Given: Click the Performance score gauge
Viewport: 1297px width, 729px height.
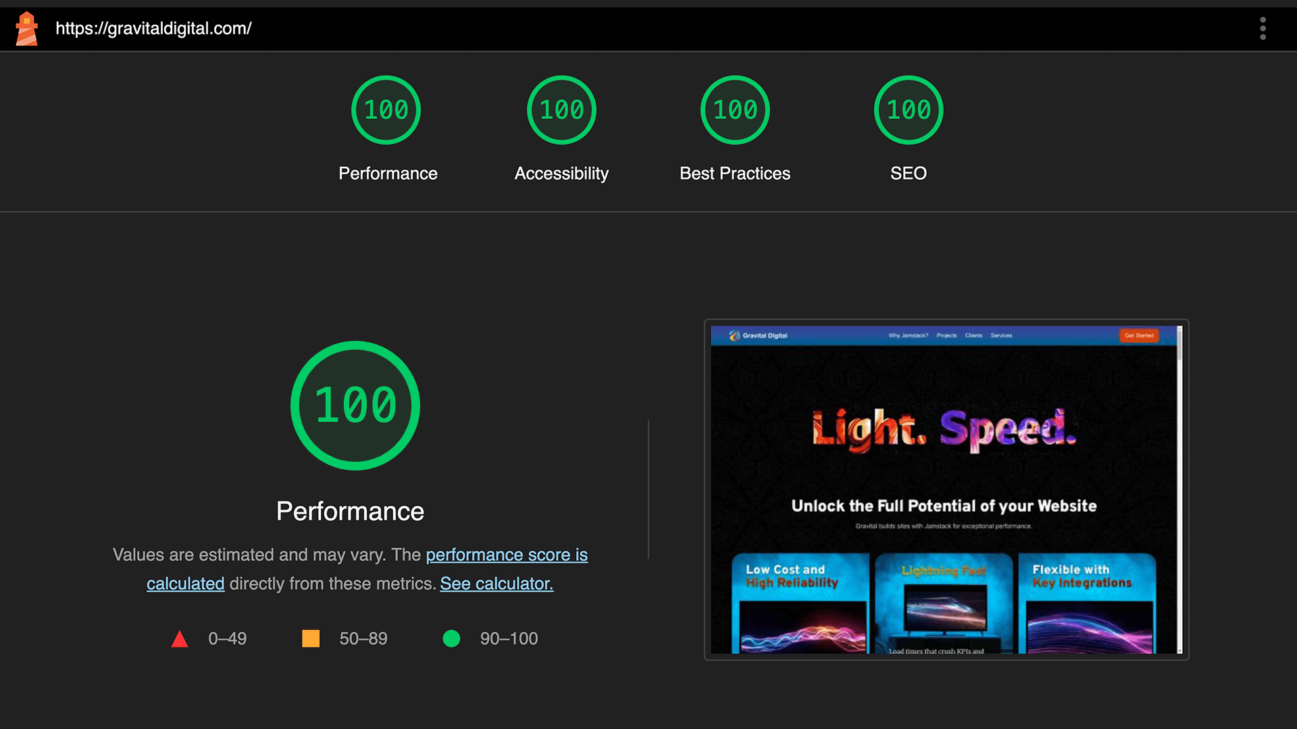Looking at the screenshot, I should coord(386,110).
